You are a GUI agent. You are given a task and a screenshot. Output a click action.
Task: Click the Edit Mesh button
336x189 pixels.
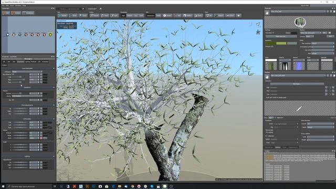297,84
